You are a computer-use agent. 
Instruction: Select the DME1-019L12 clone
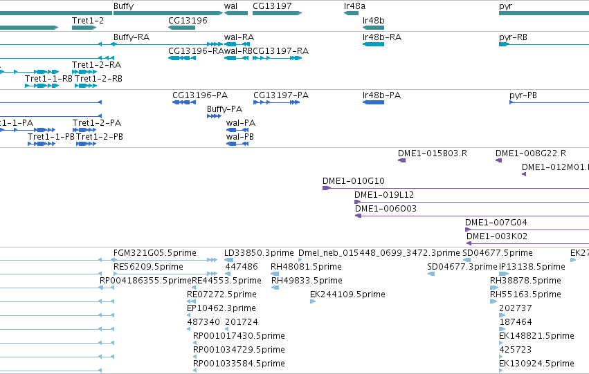[472, 202]
